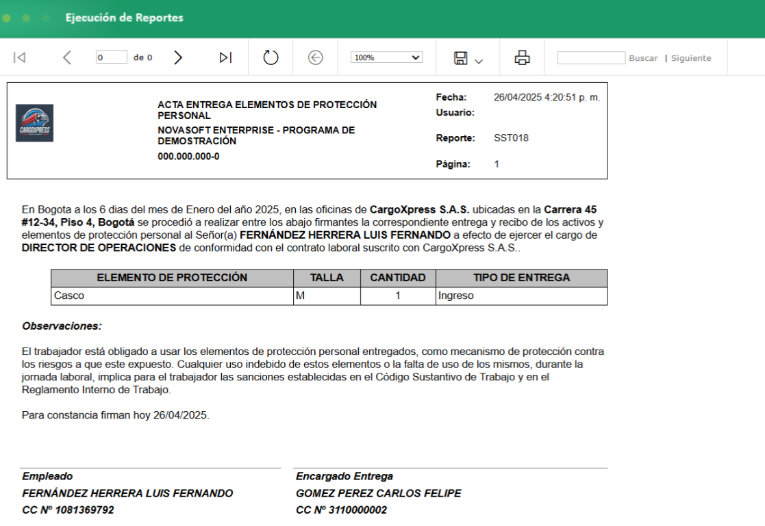Click the CANTIDAD column header
Viewport: 765px width, 526px height.
pos(398,278)
